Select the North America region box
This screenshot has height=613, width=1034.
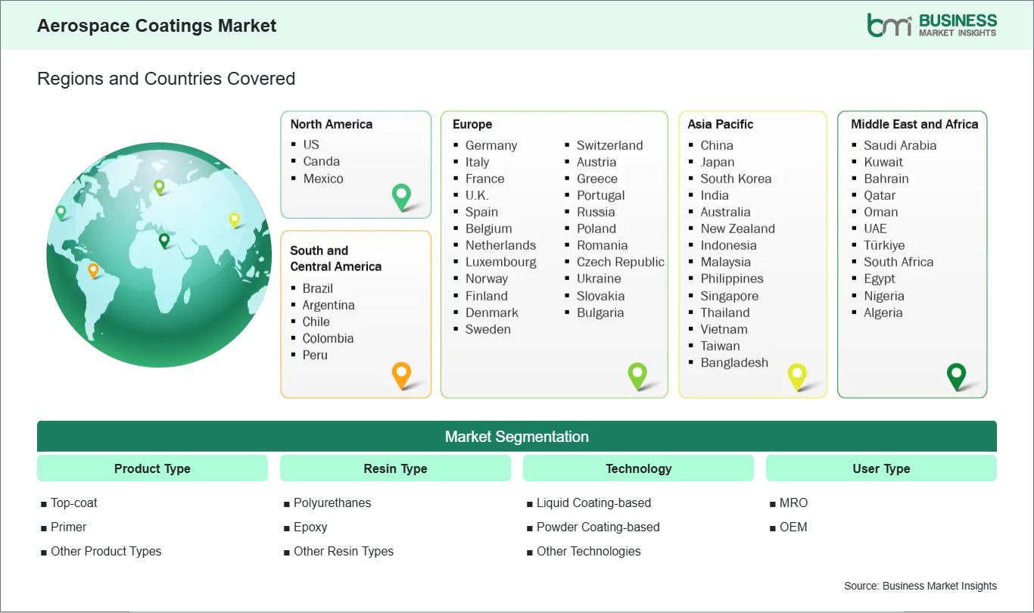pos(356,164)
